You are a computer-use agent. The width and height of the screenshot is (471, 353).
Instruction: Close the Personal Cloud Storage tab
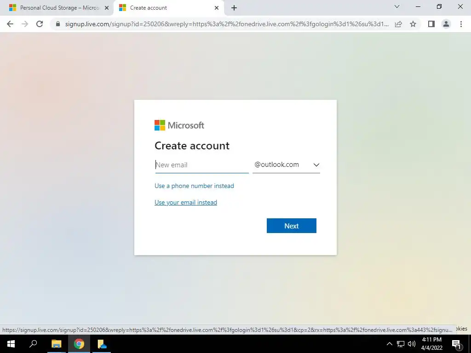107,8
